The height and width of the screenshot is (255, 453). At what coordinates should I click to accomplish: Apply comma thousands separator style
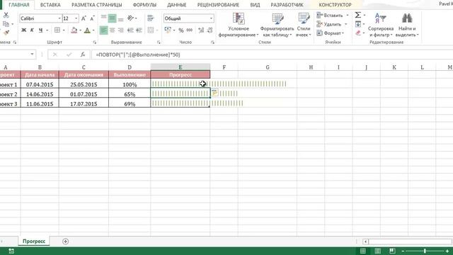click(x=190, y=30)
